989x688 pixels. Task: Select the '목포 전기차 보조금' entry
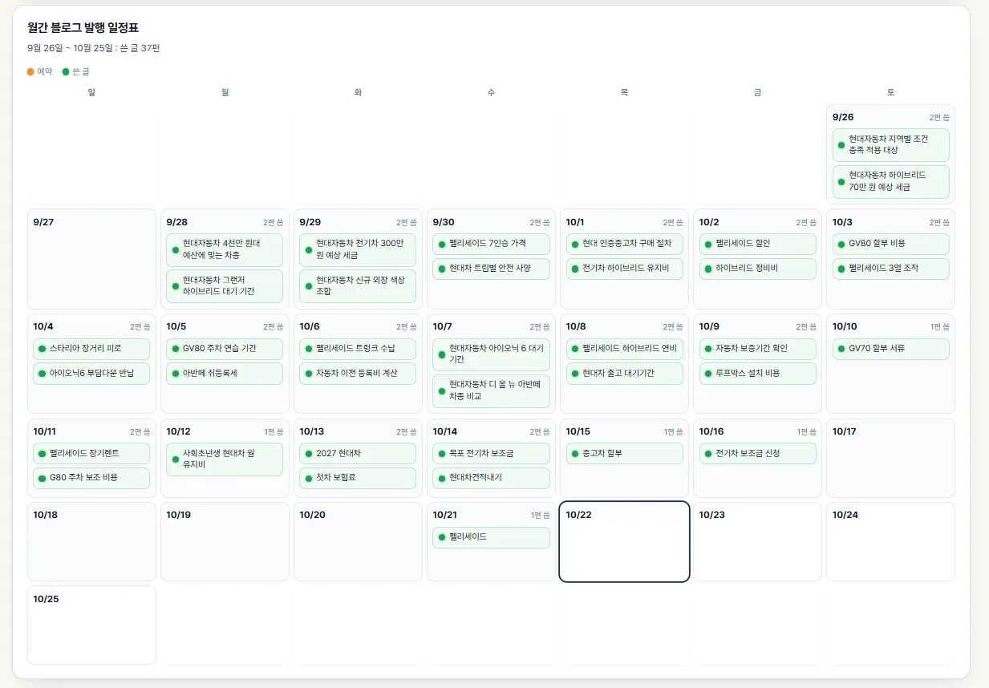(491, 454)
